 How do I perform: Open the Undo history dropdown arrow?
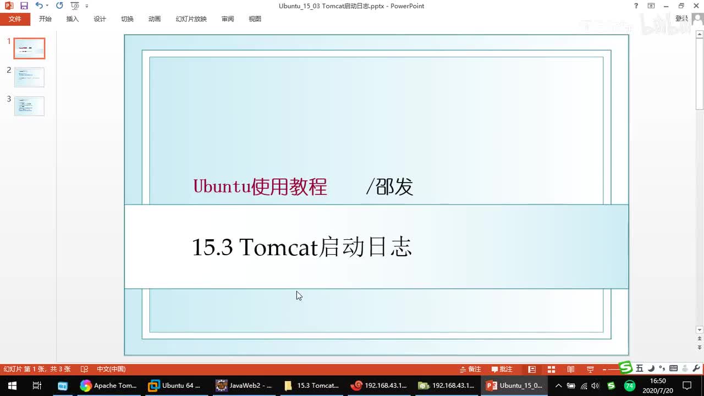point(47,6)
